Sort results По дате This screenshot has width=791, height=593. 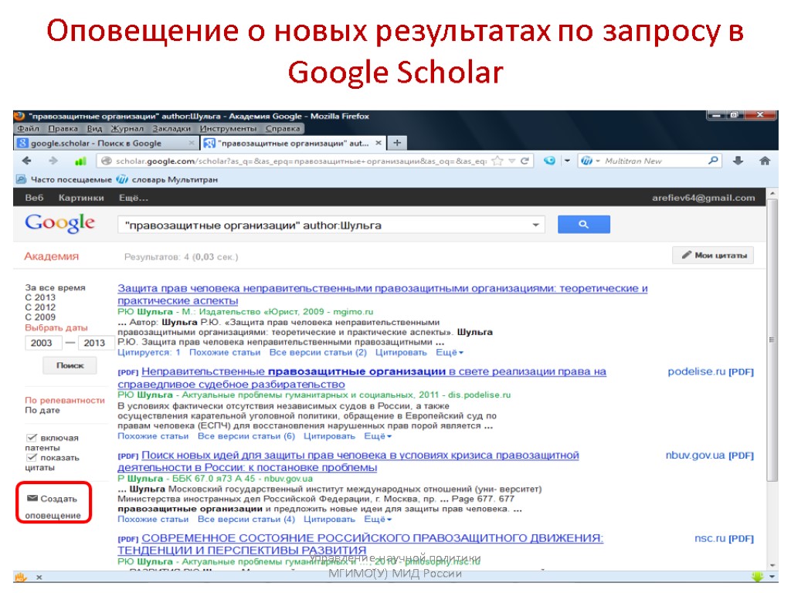pyautogui.click(x=42, y=410)
